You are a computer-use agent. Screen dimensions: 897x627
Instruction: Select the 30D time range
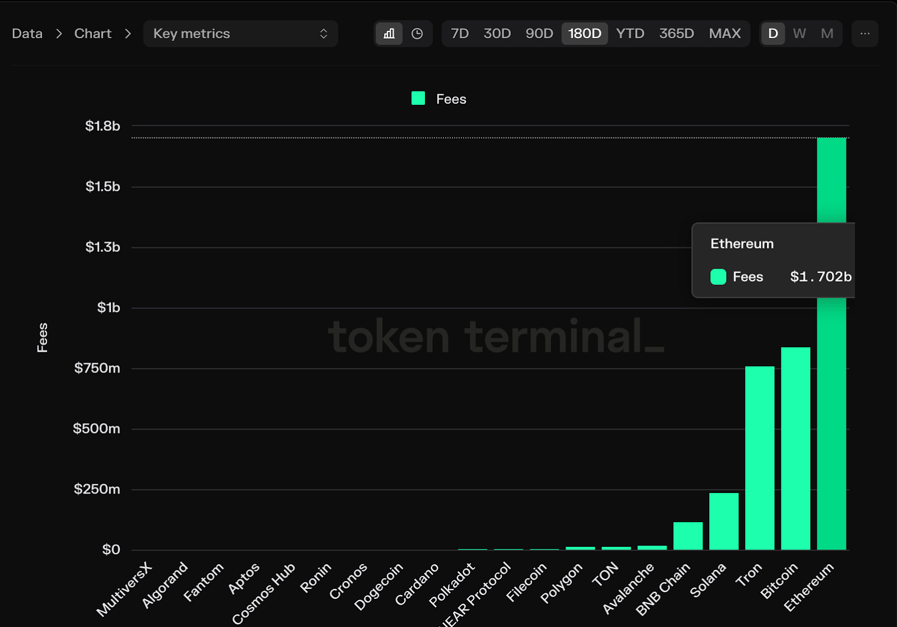tap(497, 34)
